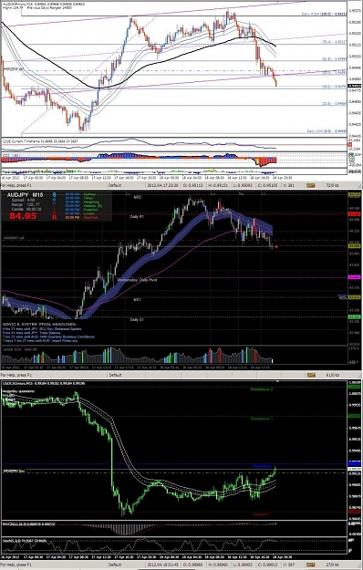Click the Sonic R System FFCal Headlines title

coord(39,324)
